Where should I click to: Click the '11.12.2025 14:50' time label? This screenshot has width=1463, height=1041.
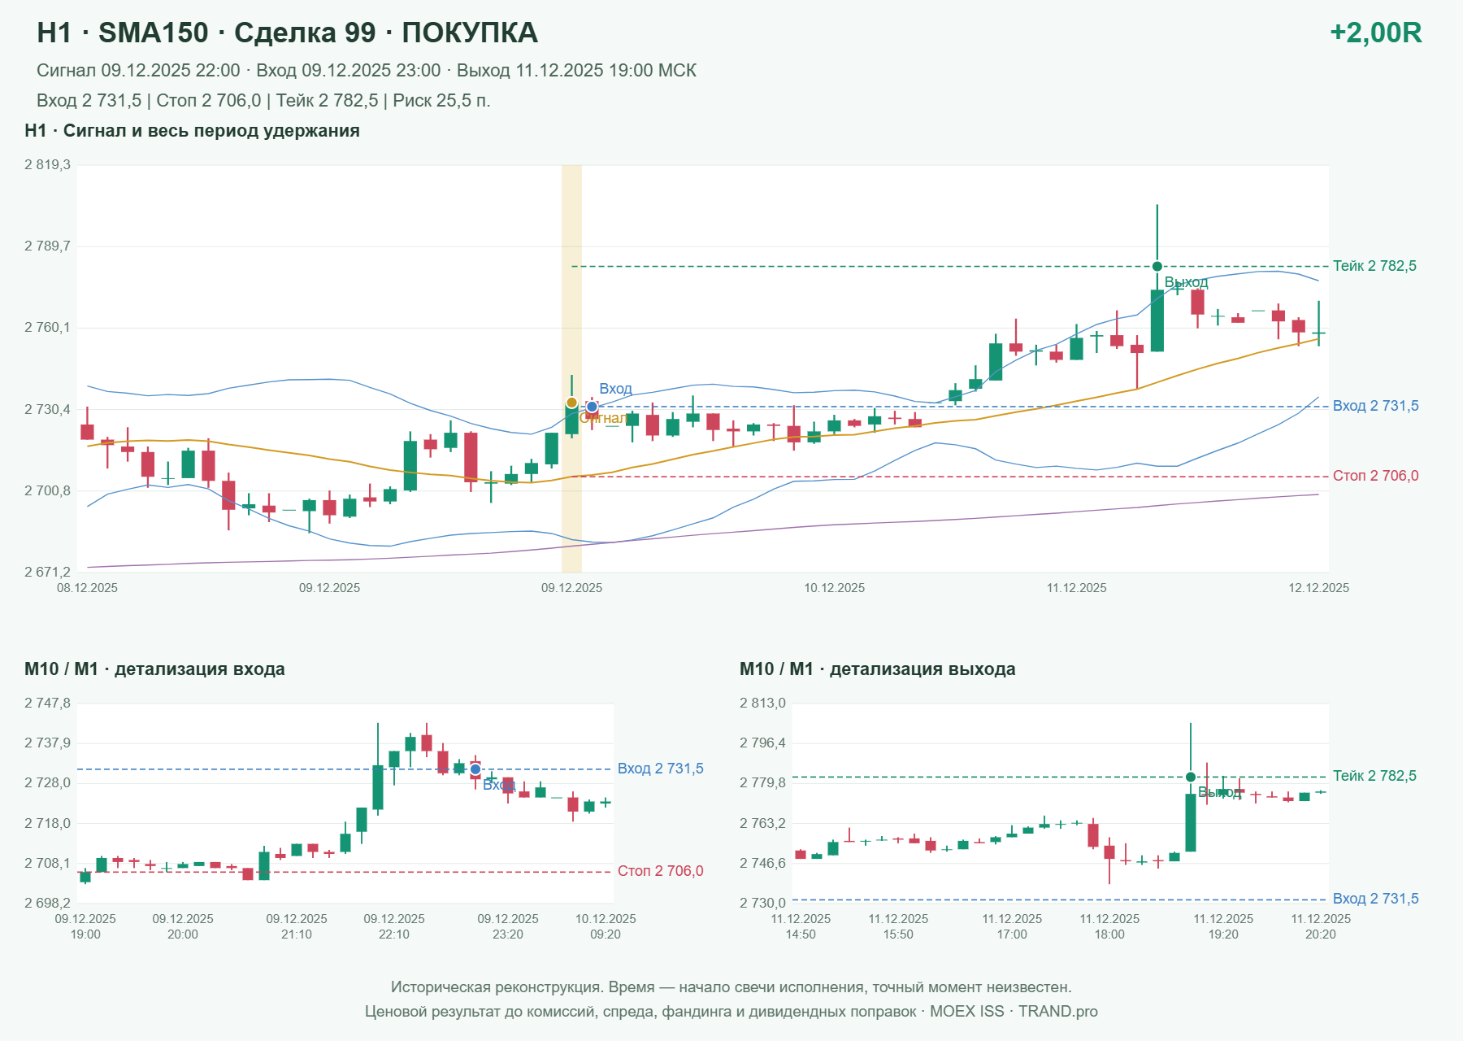(x=801, y=926)
